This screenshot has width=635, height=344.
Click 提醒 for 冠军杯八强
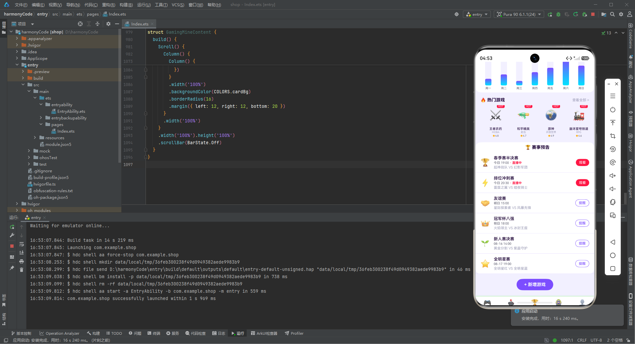click(x=582, y=223)
